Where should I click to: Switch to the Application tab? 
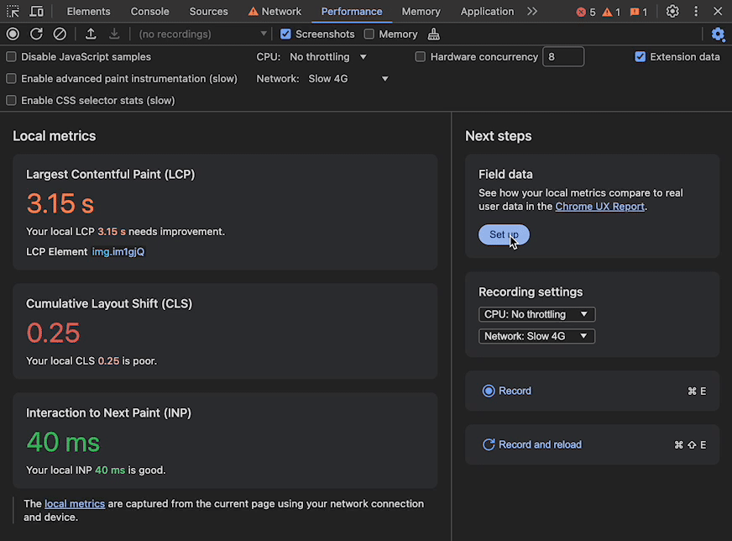(x=487, y=11)
